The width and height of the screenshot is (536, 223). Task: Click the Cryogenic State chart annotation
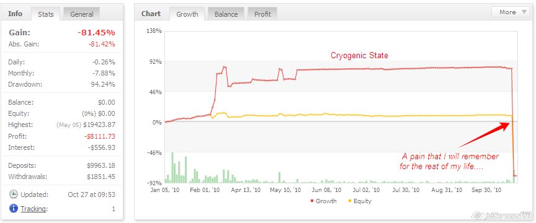359,55
